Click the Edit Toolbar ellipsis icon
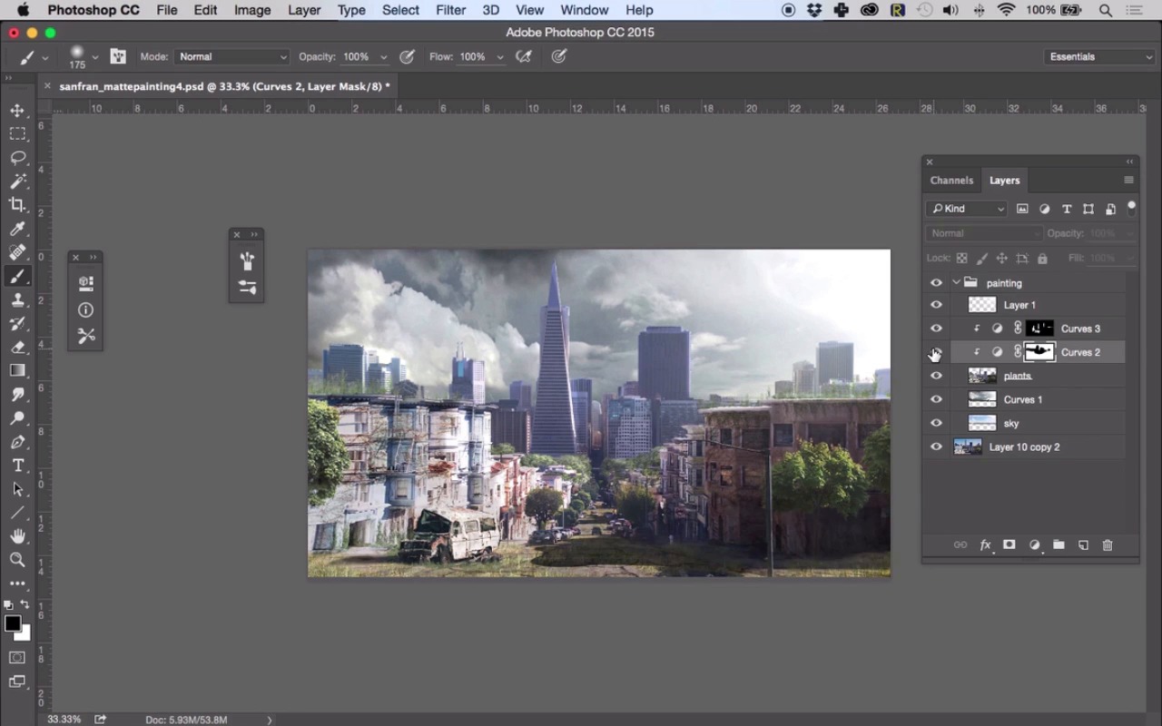The image size is (1162, 726). pyautogui.click(x=17, y=584)
